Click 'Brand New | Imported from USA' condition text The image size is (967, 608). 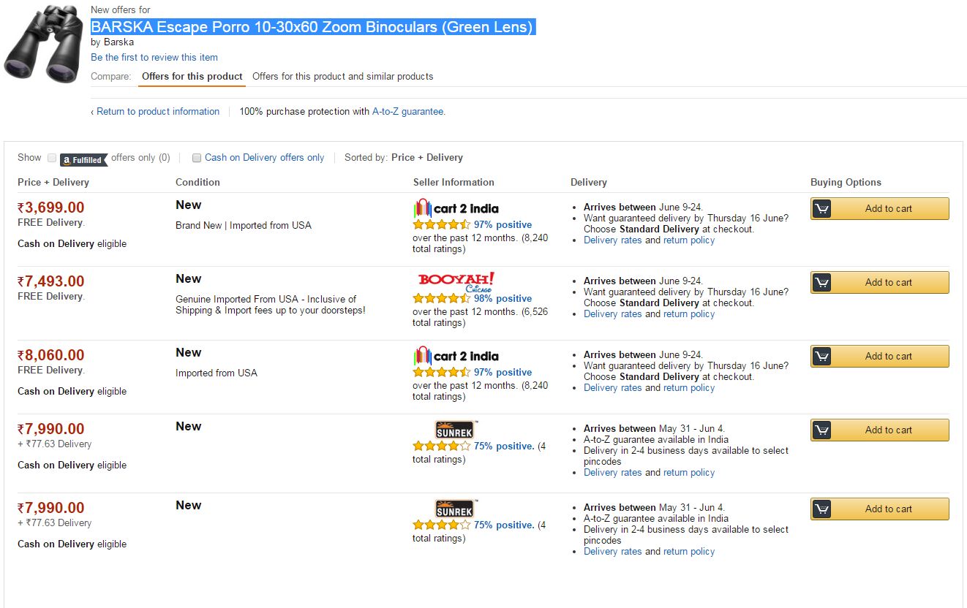[x=244, y=226]
